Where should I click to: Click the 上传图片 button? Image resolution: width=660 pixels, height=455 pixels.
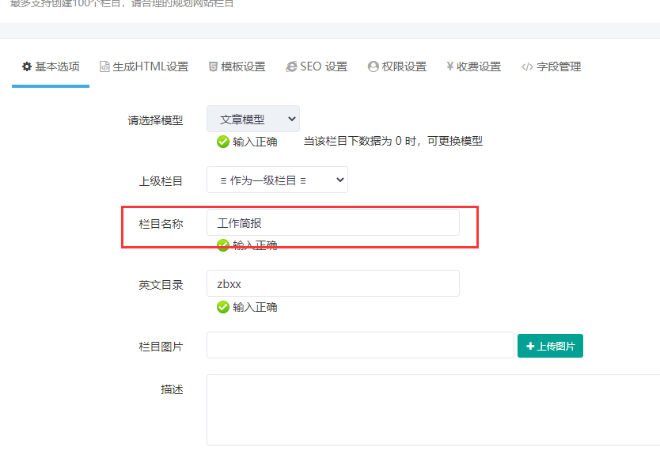point(550,346)
